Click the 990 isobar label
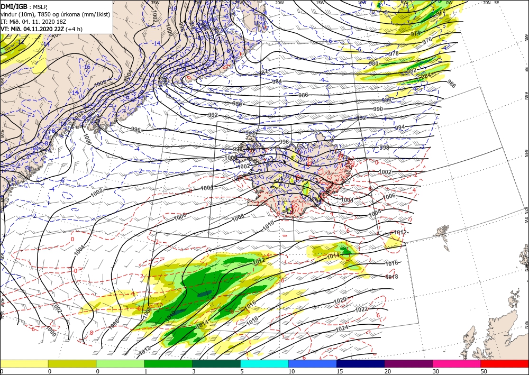Image resolution: width=529 pixels, height=375 pixels. point(378,109)
